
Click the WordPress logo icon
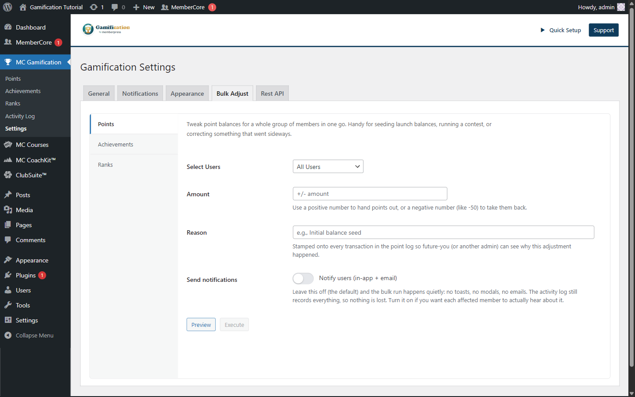point(7,7)
